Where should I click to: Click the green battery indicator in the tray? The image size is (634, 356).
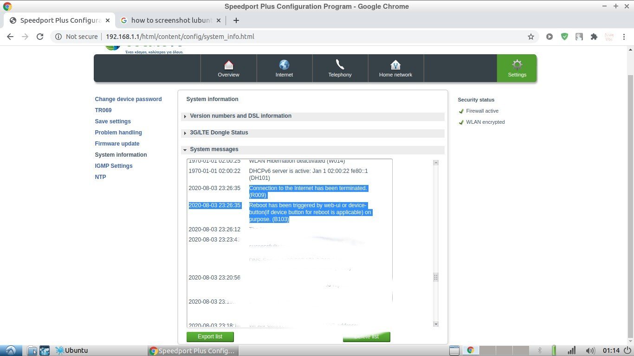[554, 350]
